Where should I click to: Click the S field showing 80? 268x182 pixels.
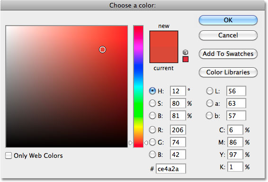178,103
